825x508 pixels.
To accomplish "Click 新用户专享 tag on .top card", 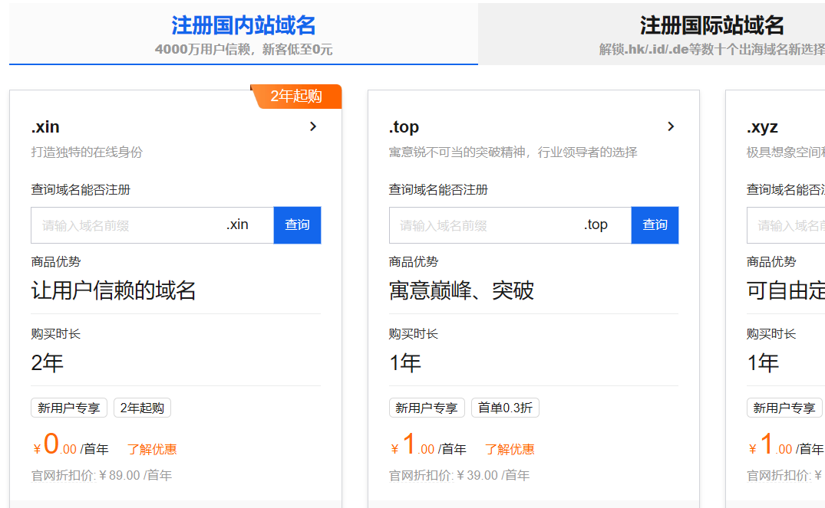I will [x=427, y=408].
